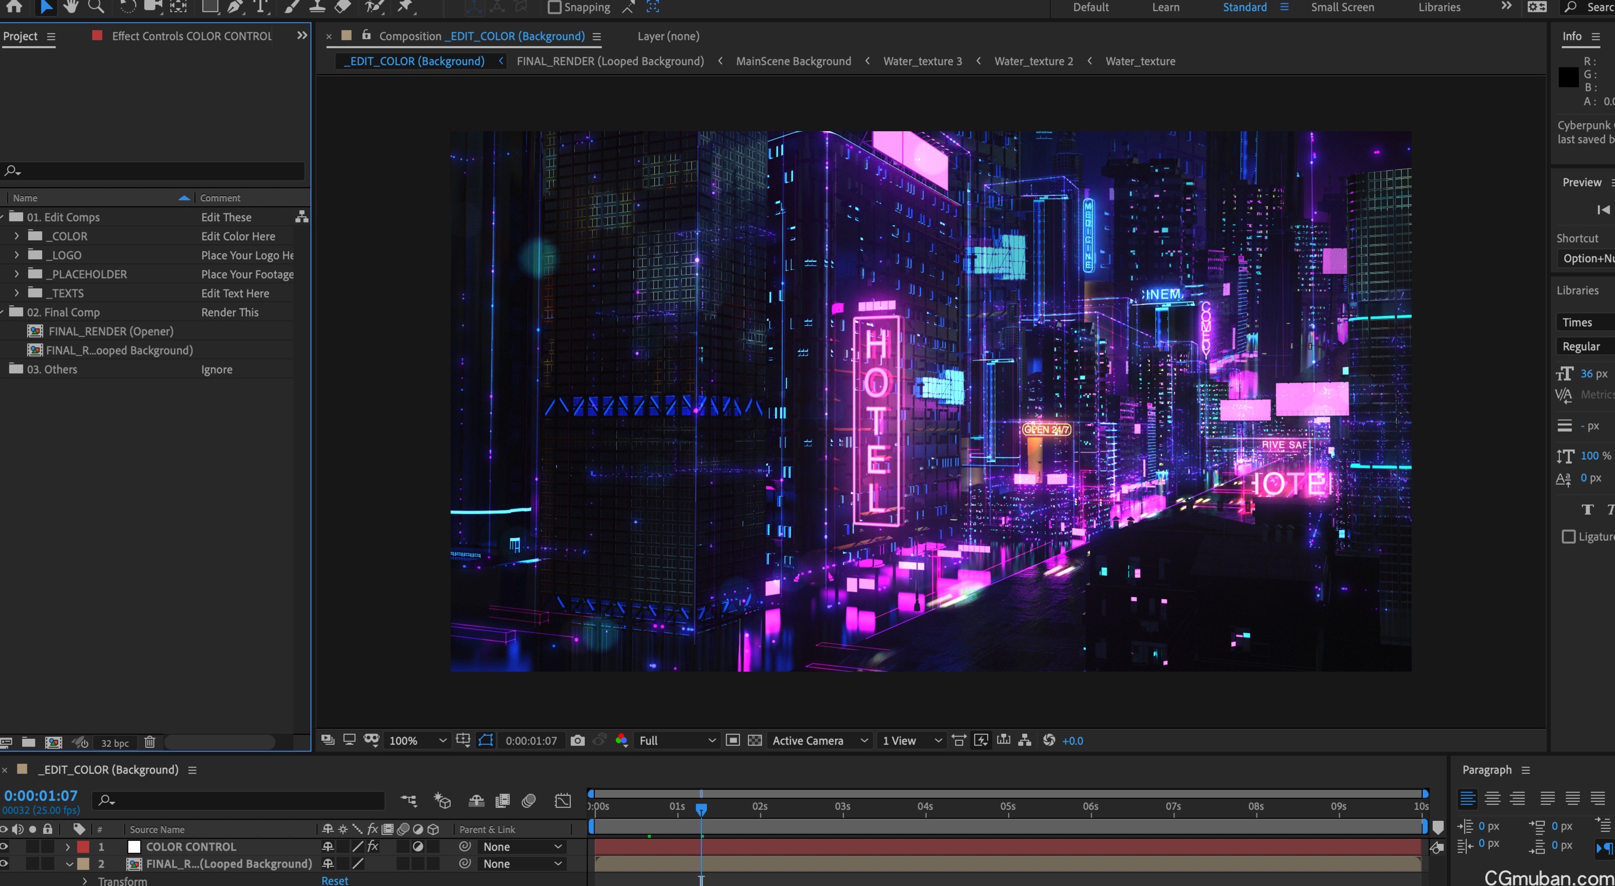Select the Hand tool
Image resolution: width=1615 pixels, height=886 pixels.
tap(70, 7)
